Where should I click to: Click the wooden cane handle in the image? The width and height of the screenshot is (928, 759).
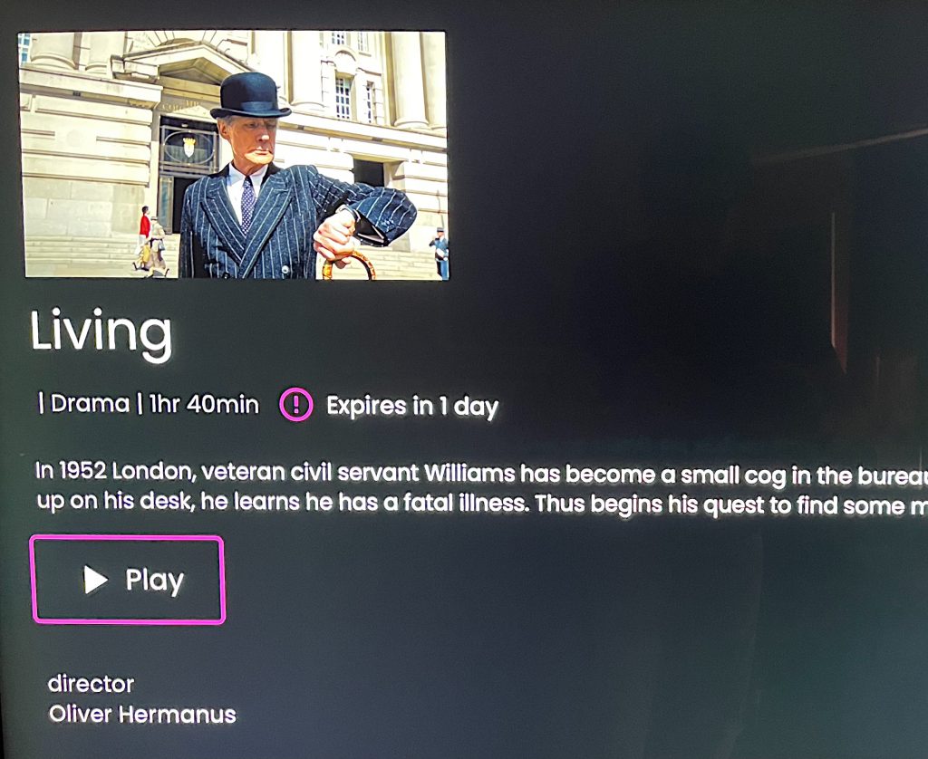[349, 265]
